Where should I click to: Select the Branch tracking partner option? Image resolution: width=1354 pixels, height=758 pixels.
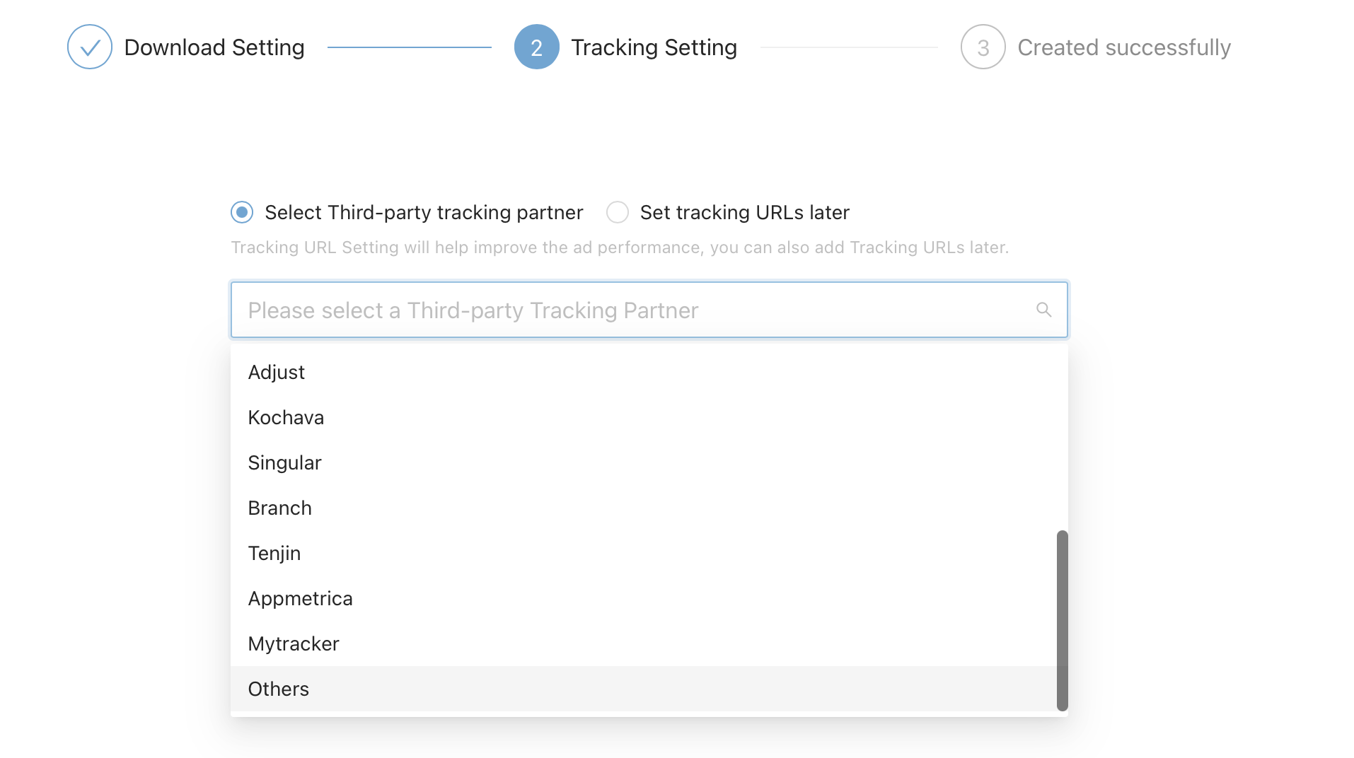click(x=279, y=508)
